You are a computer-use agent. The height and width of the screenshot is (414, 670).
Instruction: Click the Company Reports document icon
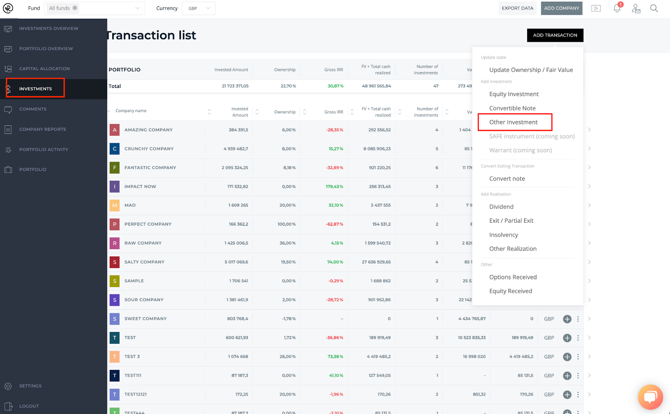click(x=8, y=129)
